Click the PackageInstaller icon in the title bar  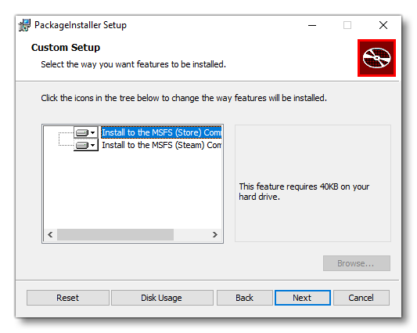[x=24, y=25]
